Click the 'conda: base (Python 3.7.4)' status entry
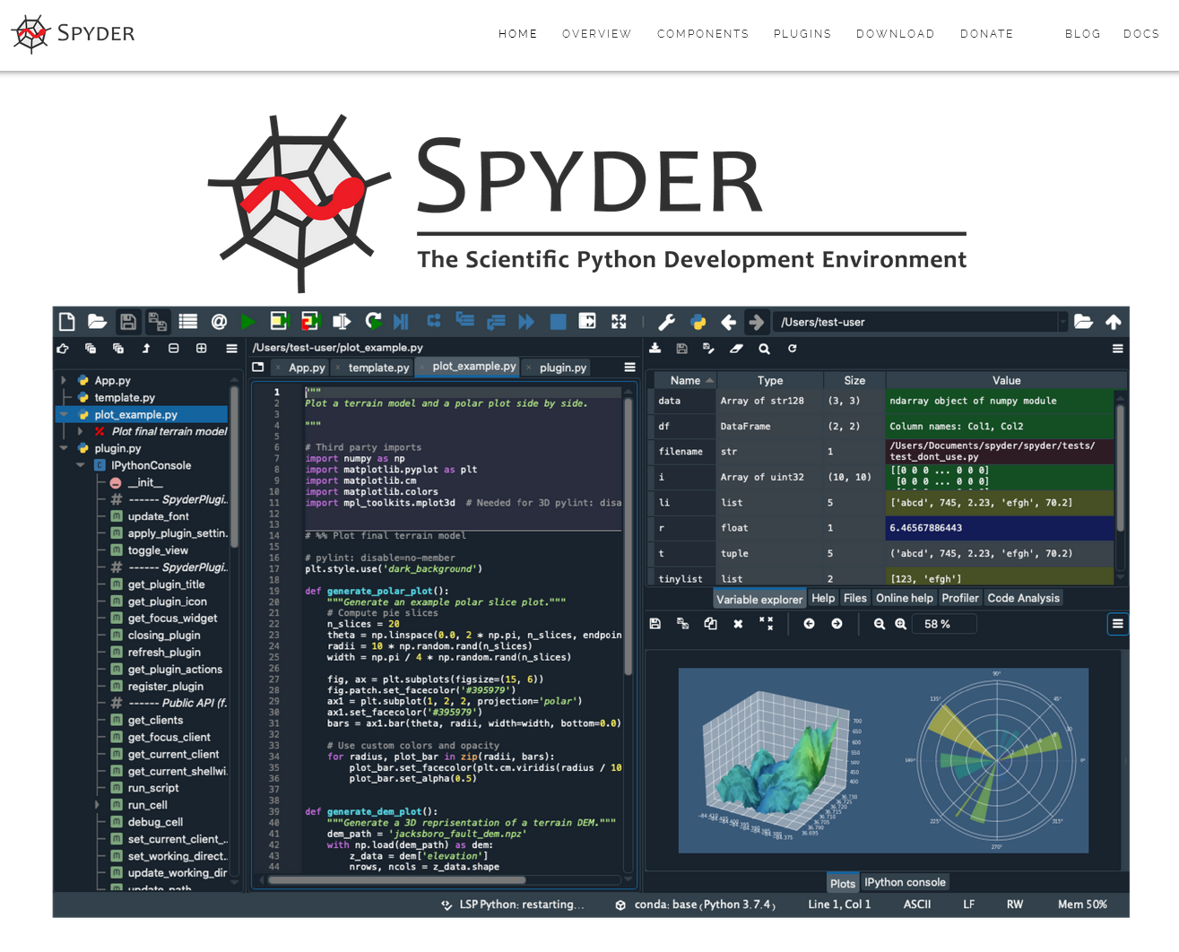 click(696, 904)
